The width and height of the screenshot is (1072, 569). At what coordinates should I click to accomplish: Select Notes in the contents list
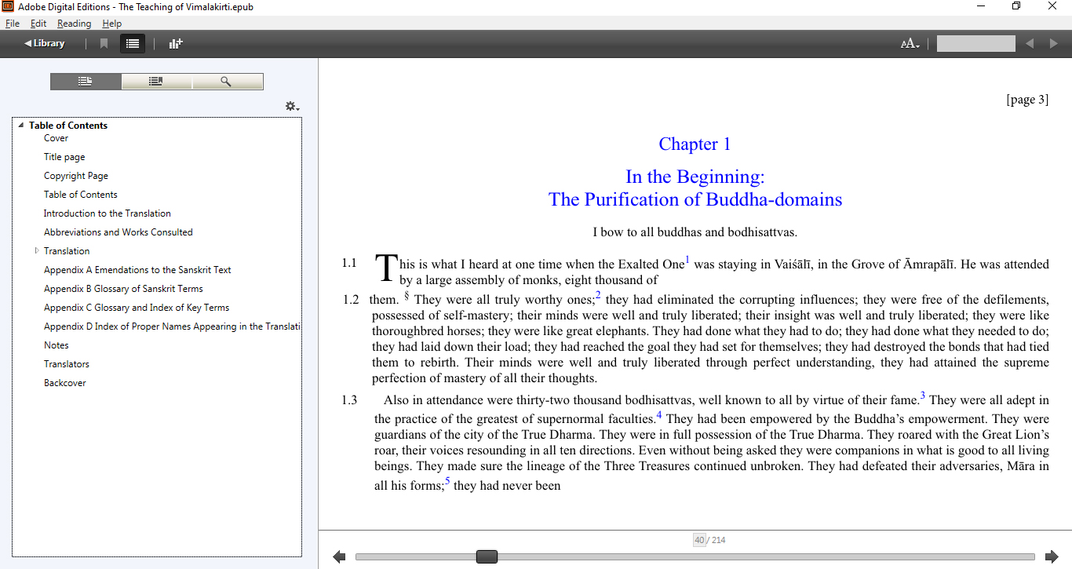(57, 345)
